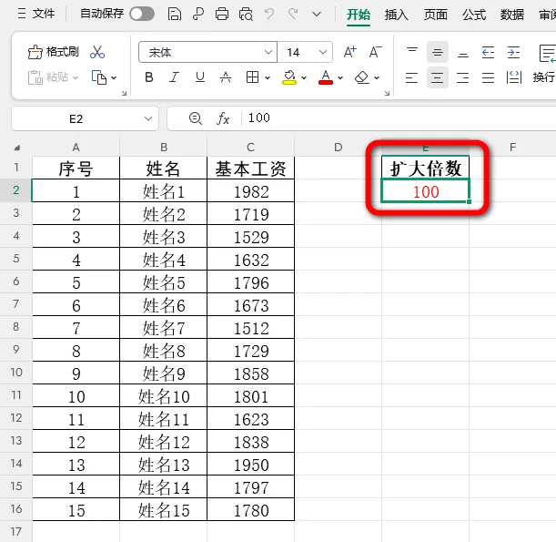Click the 换行 wrap text button
Screen dimensions: 556x542
click(x=544, y=77)
